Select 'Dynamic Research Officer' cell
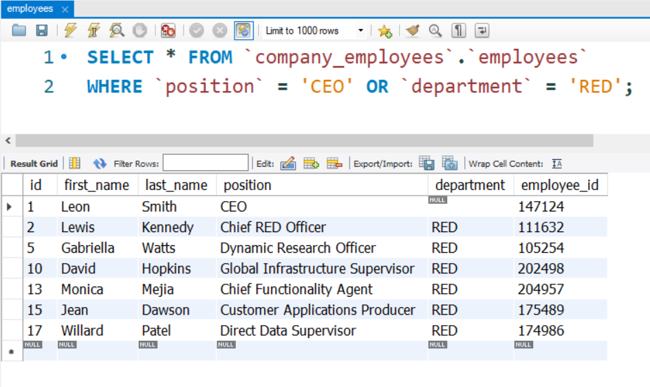The height and width of the screenshot is (387, 650). [322, 248]
